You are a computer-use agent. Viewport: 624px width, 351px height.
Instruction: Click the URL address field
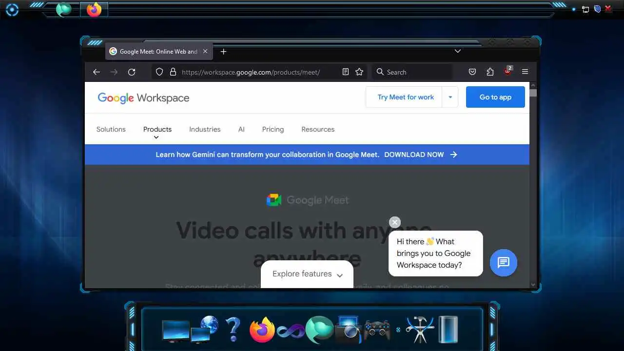click(x=258, y=72)
